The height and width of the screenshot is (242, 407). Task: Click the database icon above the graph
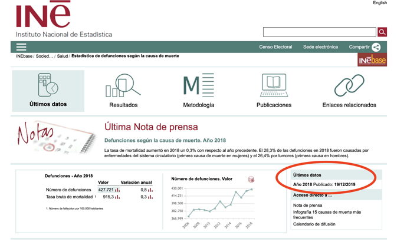pyautogui.click(x=251, y=180)
